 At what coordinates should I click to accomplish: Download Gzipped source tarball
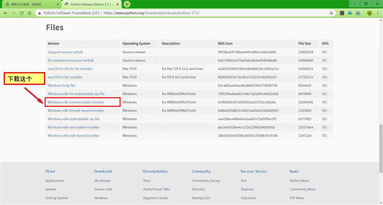pyautogui.click(x=65, y=52)
